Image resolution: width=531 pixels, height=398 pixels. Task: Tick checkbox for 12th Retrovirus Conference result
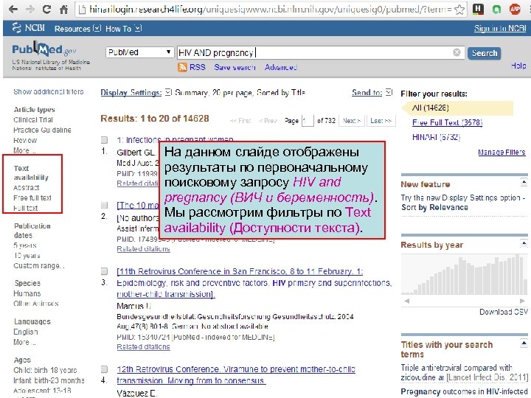(x=104, y=369)
